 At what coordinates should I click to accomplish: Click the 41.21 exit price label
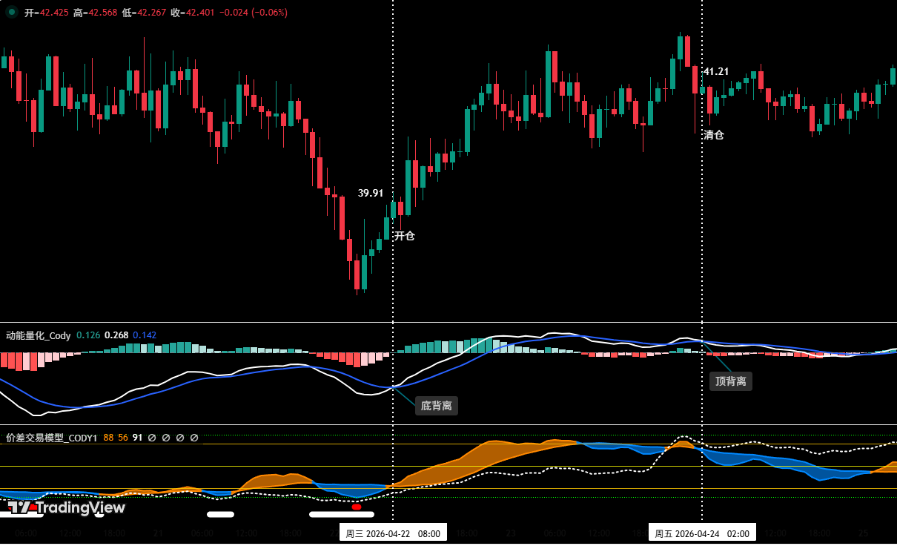716,72
